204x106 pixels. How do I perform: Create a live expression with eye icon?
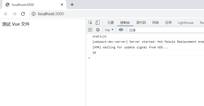[121, 30]
